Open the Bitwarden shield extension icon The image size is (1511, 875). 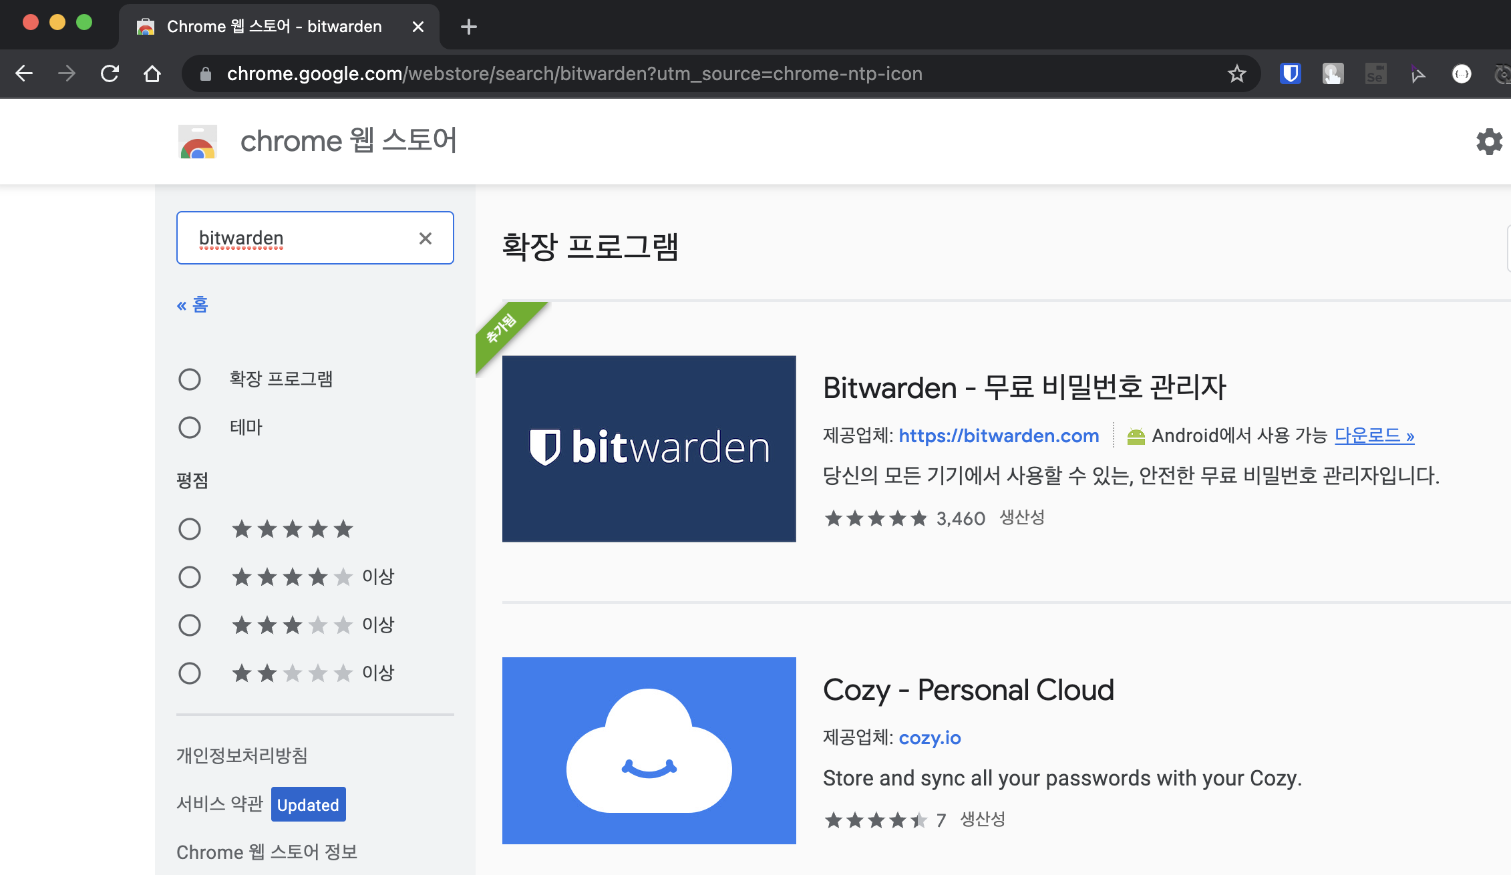[1290, 73]
